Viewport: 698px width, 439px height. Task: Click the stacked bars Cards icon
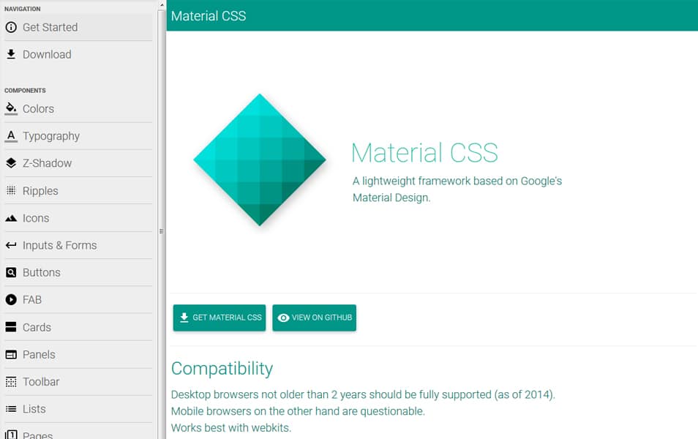[x=11, y=327]
